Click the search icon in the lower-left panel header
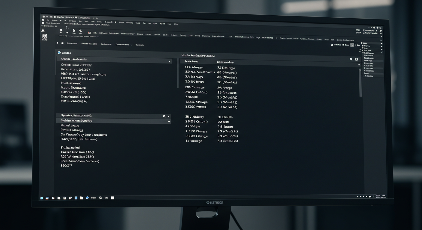Viewport: 422px width, 230px height. (x=164, y=116)
